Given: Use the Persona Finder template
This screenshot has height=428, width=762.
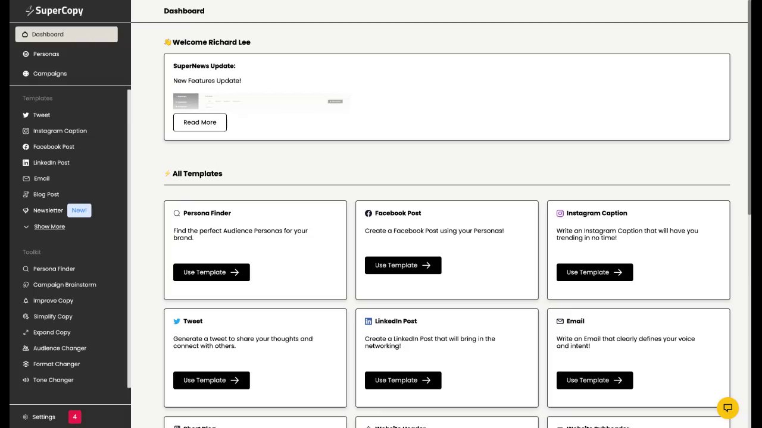Looking at the screenshot, I should (211, 272).
